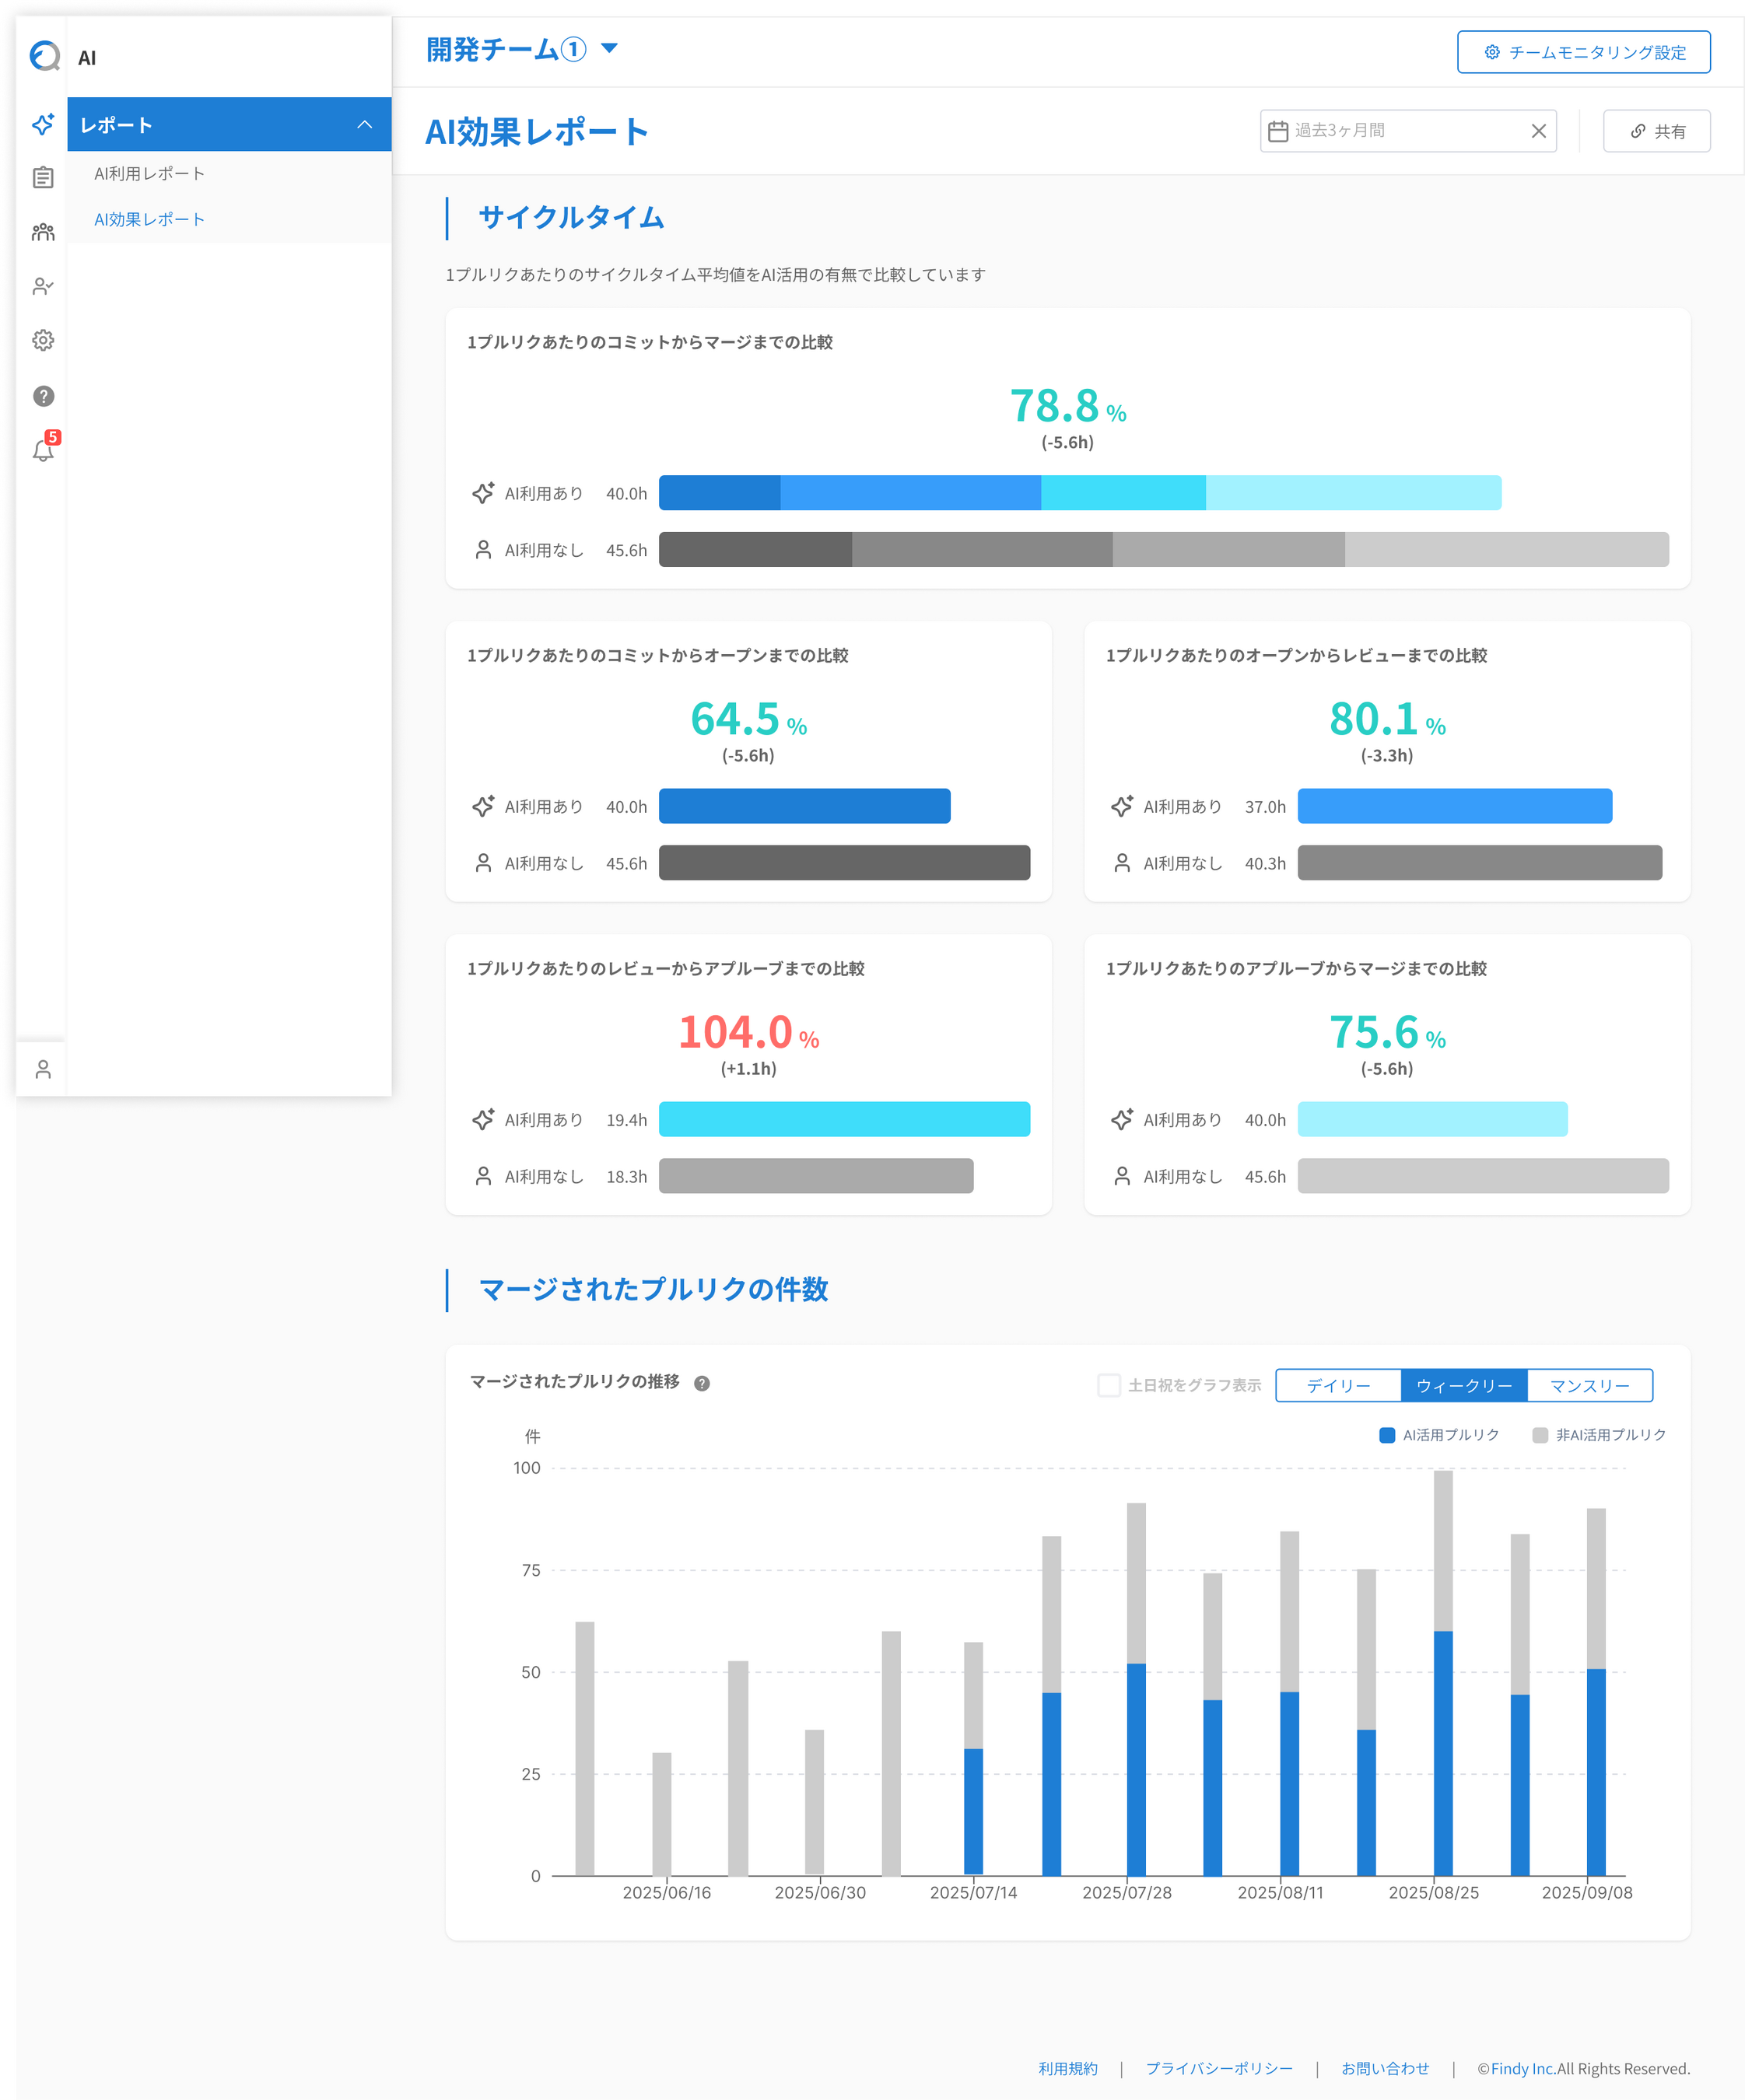
Task: Click the user profile icon at sidebar bottom
Action: pos(43,1070)
